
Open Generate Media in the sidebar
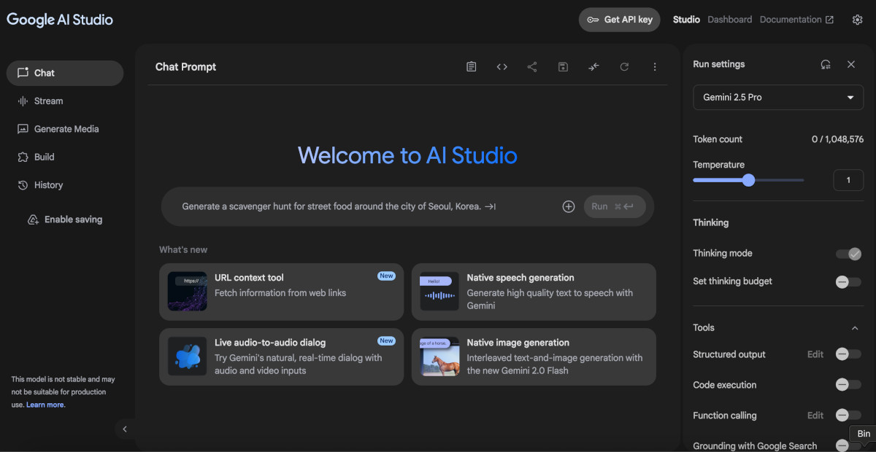pos(65,129)
